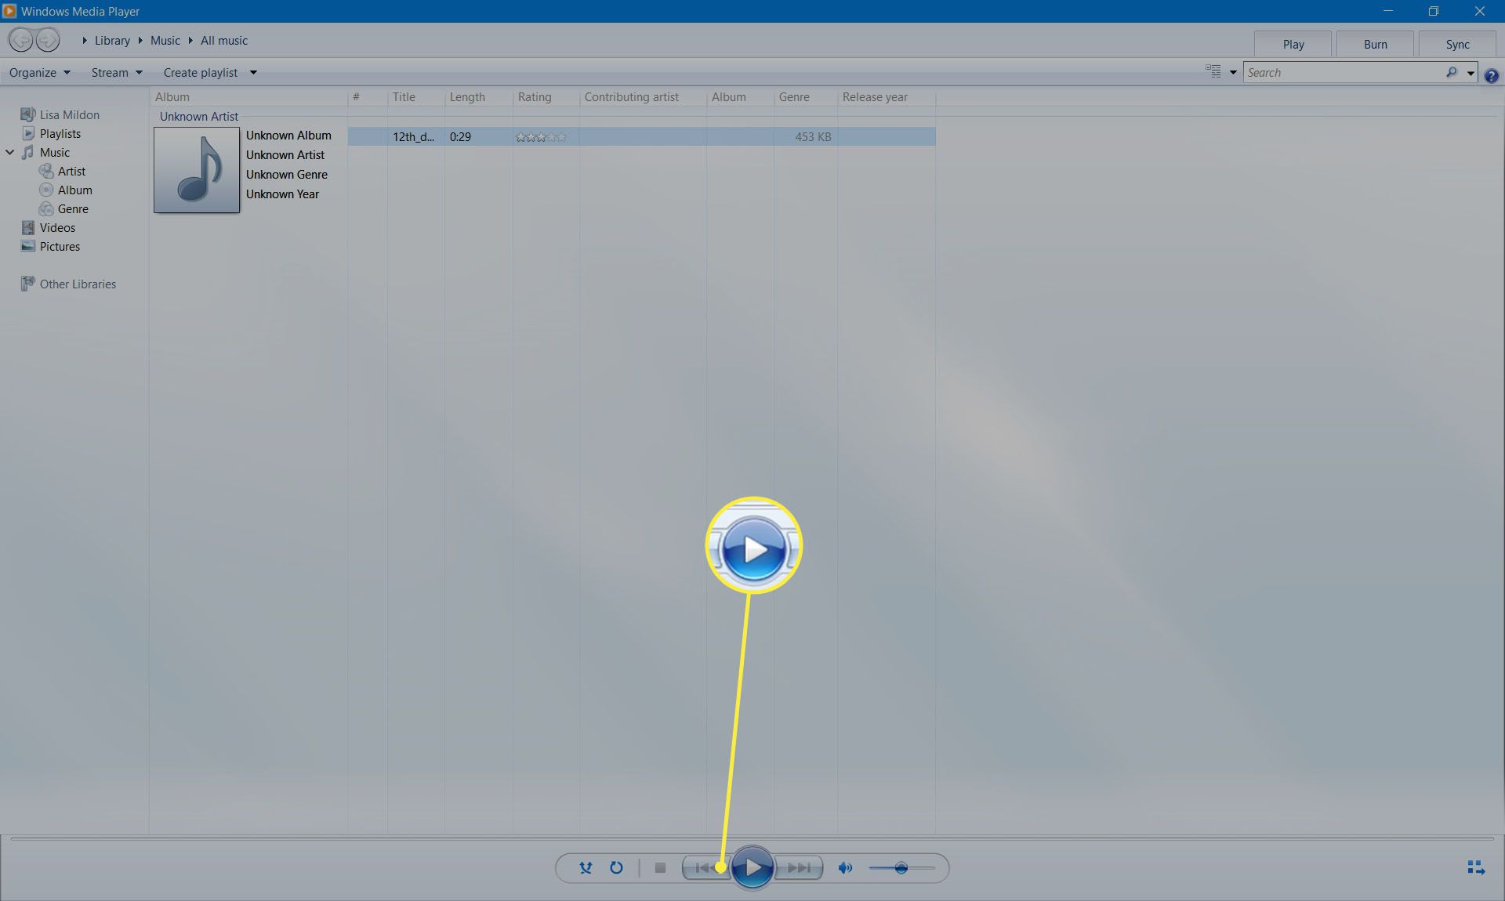The height and width of the screenshot is (901, 1505).
Task: Select the music note album thumbnail
Action: [197, 170]
